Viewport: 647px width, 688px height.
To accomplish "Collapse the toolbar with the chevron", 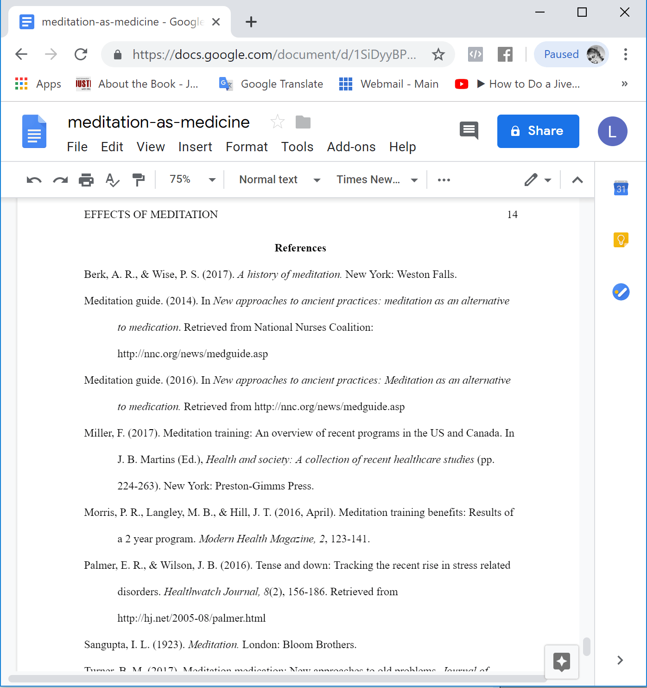I will tap(577, 180).
